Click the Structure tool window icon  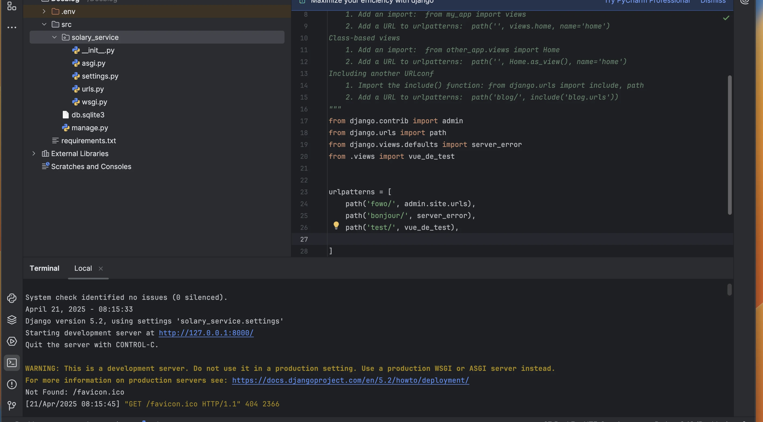[x=12, y=6]
